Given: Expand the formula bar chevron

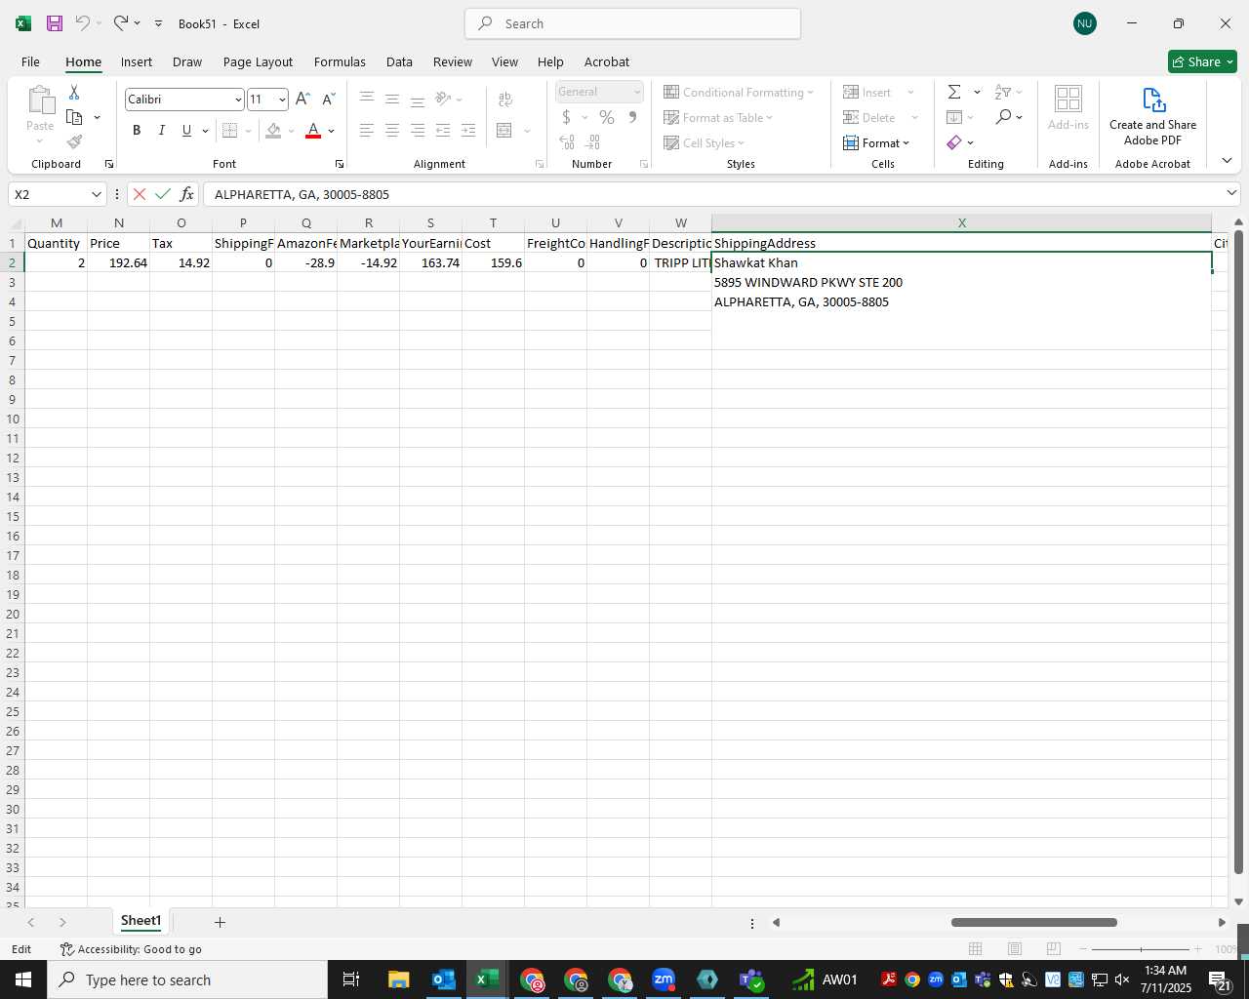Looking at the screenshot, I should point(1231,193).
